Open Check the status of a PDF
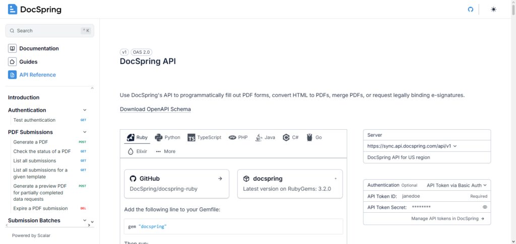This screenshot has height=244, width=516. 50,151
